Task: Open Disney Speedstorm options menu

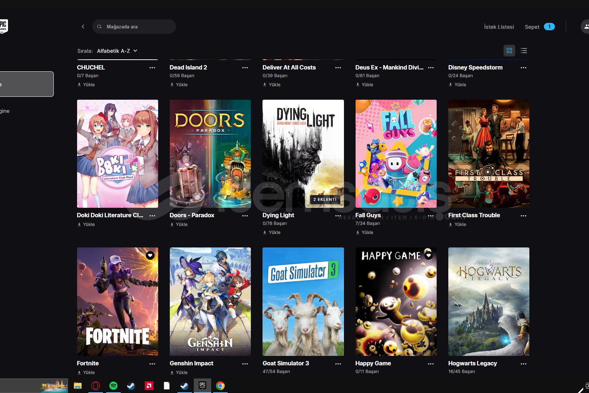Action: pyautogui.click(x=524, y=68)
